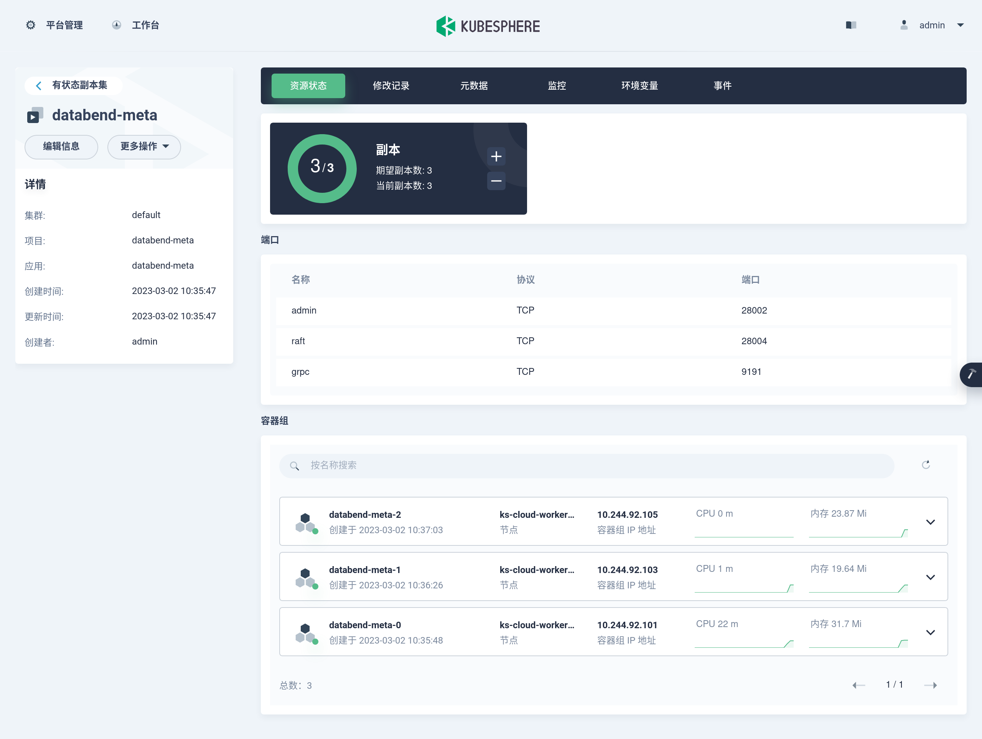The width and height of the screenshot is (982, 739).
Task: Switch to the 环境变量 tab
Action: pyautogui.click(x=639, y=85)
